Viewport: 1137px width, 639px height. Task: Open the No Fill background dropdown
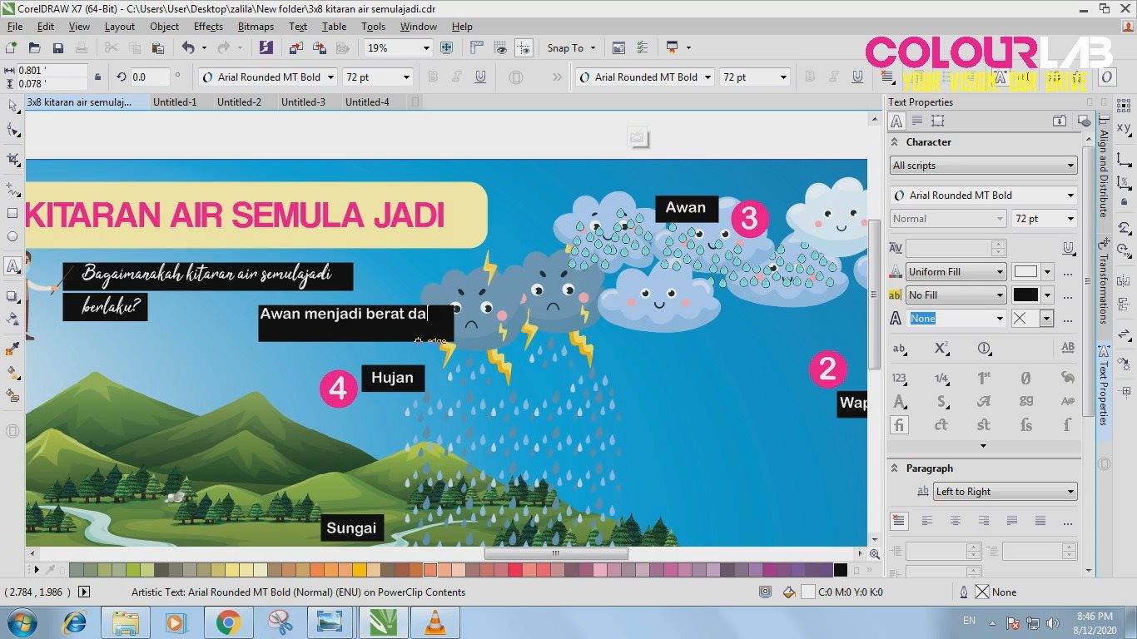(x=956, y=295)
